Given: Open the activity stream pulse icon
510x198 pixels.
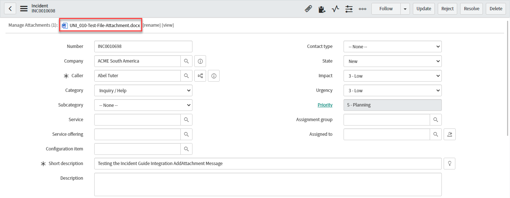Looking at the screenshot, I should (335, 9).
